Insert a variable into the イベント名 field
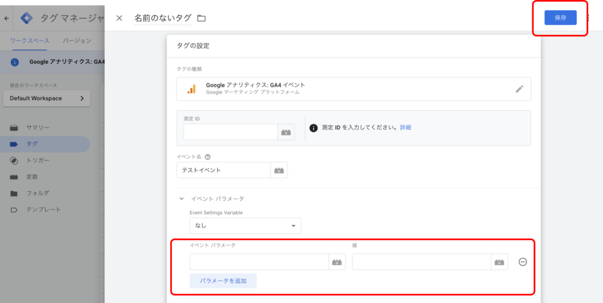603x303 pixels. click(279, 170)
